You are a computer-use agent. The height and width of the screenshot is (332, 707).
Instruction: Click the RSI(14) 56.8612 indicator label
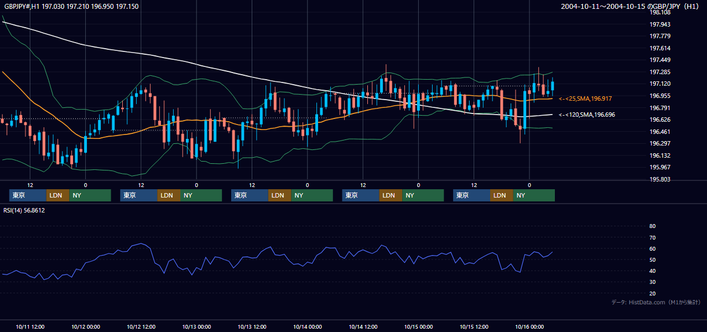[24, 210]
